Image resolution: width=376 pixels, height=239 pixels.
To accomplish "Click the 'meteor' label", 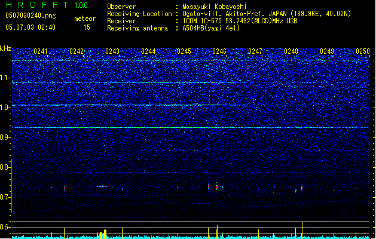I will 85,19.
